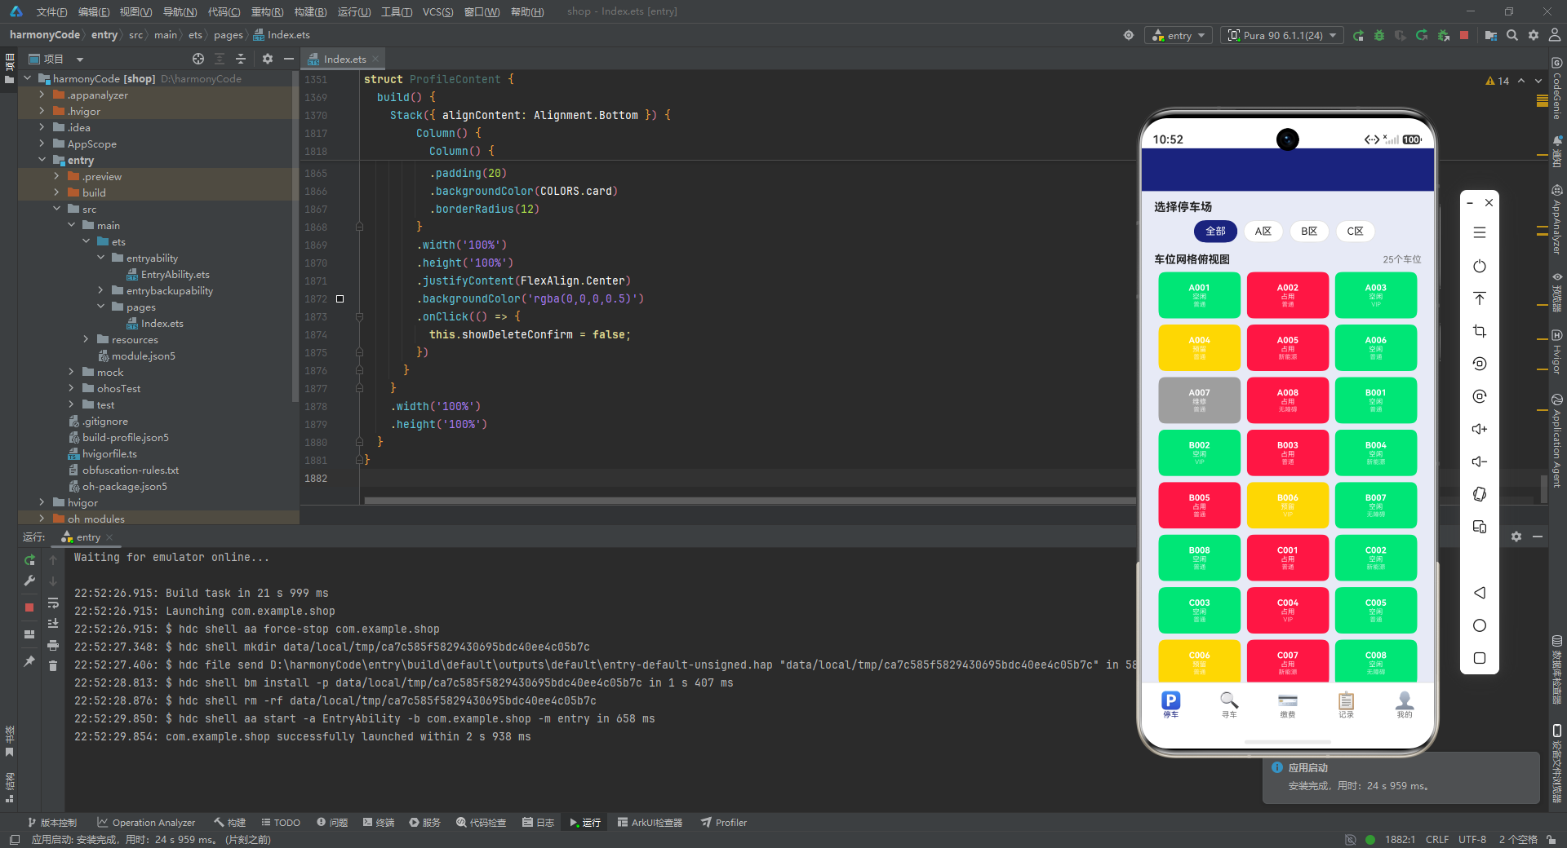Click emulator back navigation triangle
This screenshot has width=1567, height=848.
[x=1480, y=593]
